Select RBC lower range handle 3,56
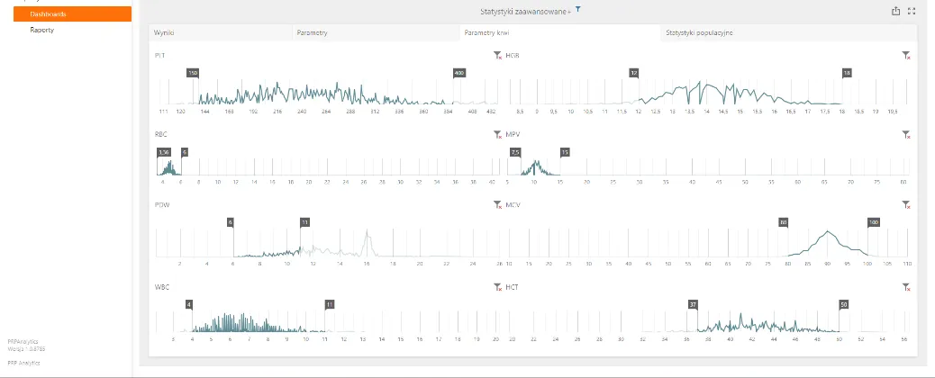This screenshot has width=935, height=378. pos(163,152)
